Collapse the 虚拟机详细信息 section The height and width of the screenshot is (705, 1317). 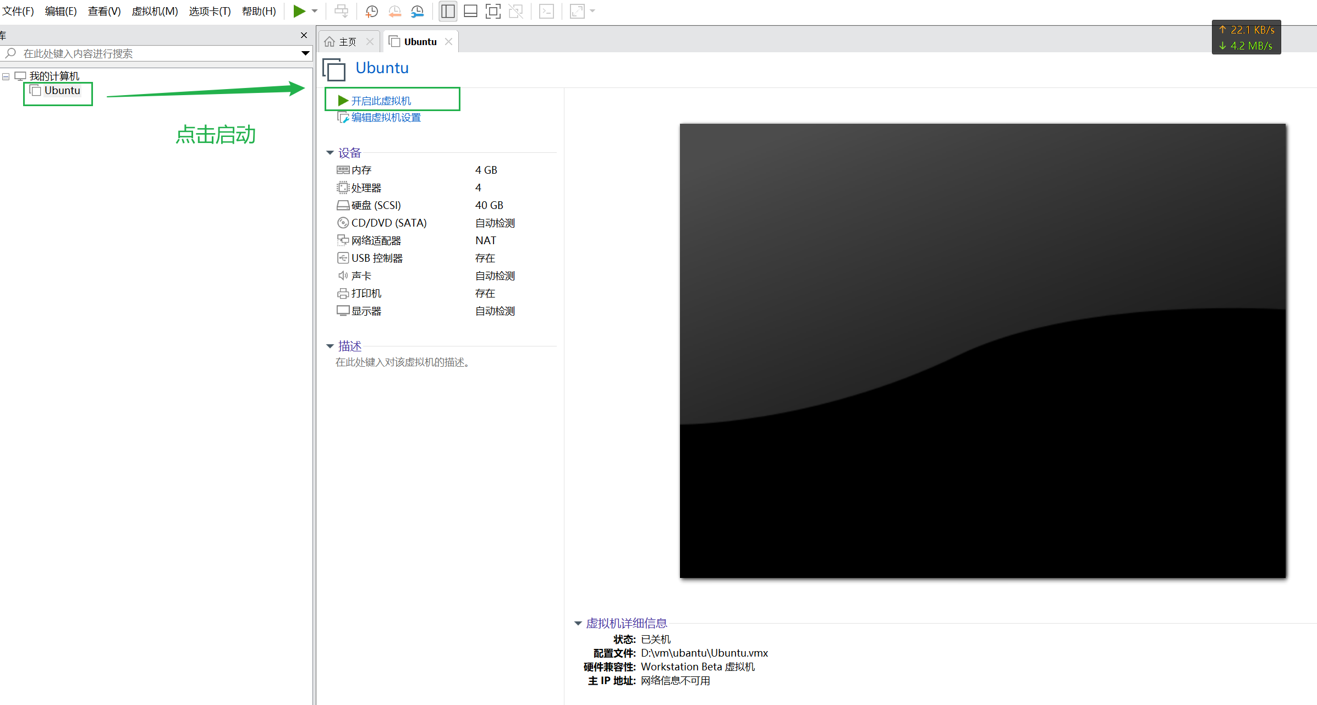tap(578, 624)
